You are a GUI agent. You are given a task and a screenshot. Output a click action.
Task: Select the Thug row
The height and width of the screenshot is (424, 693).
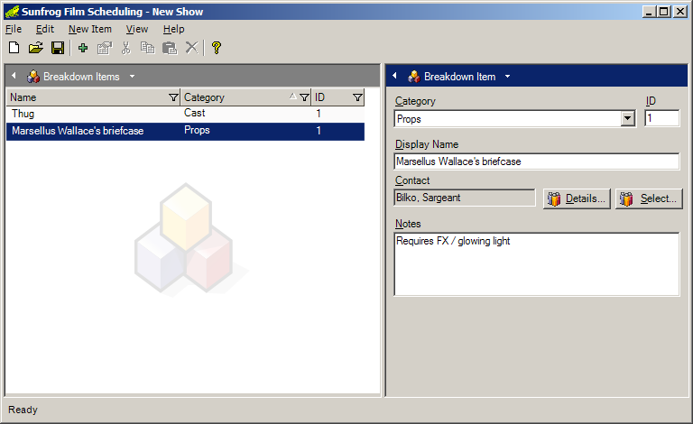pos(185,114)
